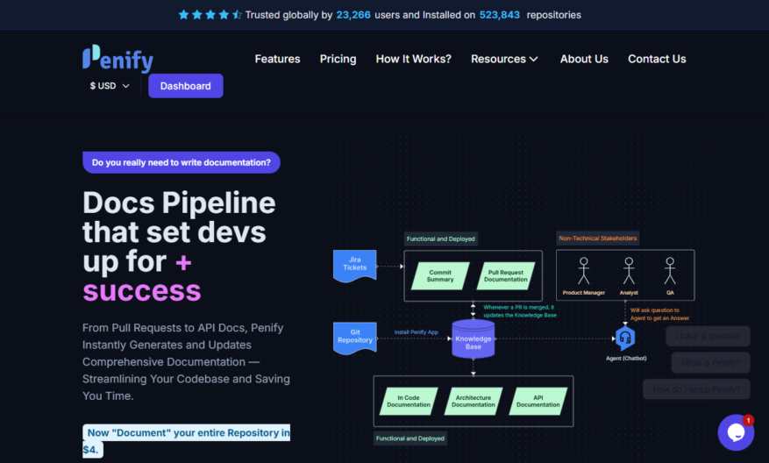Click the 'Docs Pipeline' headline text

179,203
